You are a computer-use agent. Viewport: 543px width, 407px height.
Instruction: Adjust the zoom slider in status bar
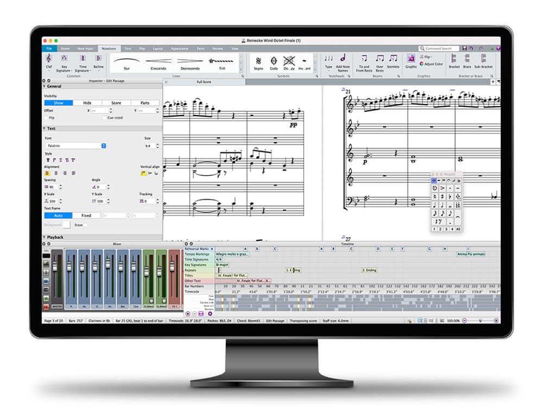pyautogui.click(x=481, y=321)
